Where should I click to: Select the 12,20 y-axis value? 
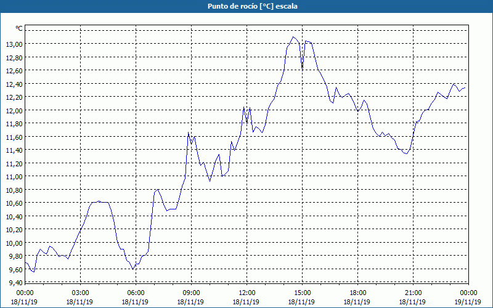point(14,97)
